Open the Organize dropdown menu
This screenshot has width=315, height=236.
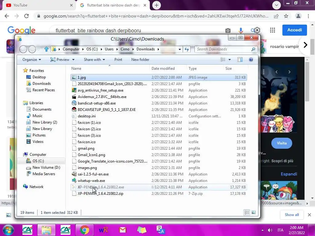[x=32, y=60]
